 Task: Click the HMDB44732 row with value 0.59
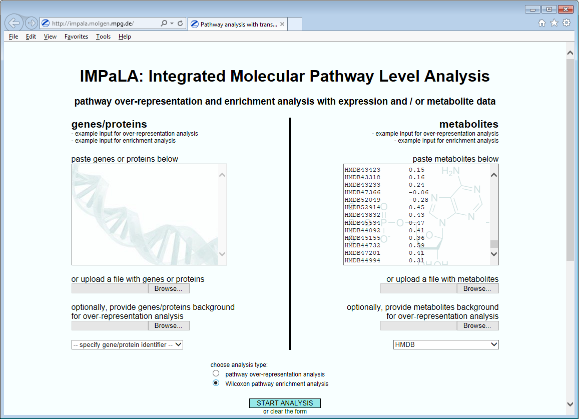pyautogui.click(x=384, y=245)
